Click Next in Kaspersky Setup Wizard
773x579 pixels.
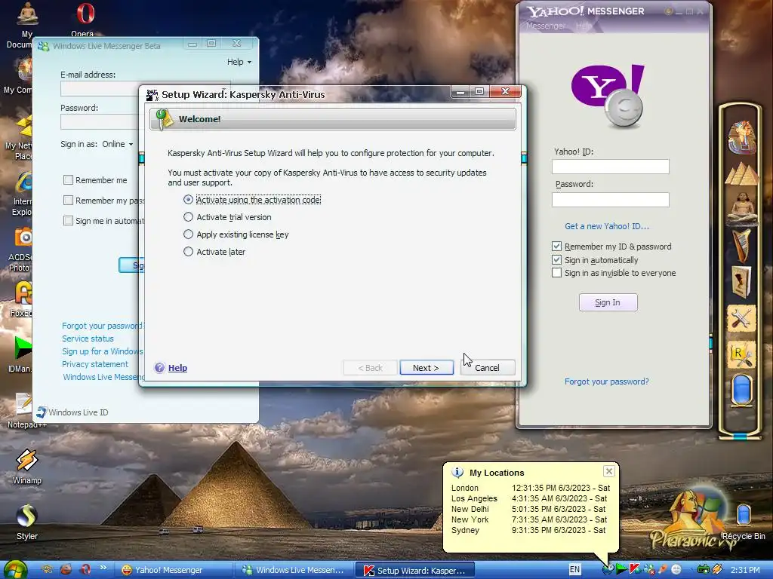tap(427, 368)
